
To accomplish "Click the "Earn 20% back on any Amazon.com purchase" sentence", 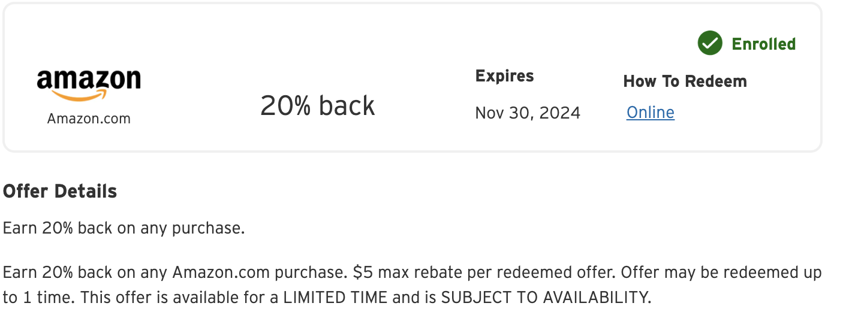I will [174, 273].
